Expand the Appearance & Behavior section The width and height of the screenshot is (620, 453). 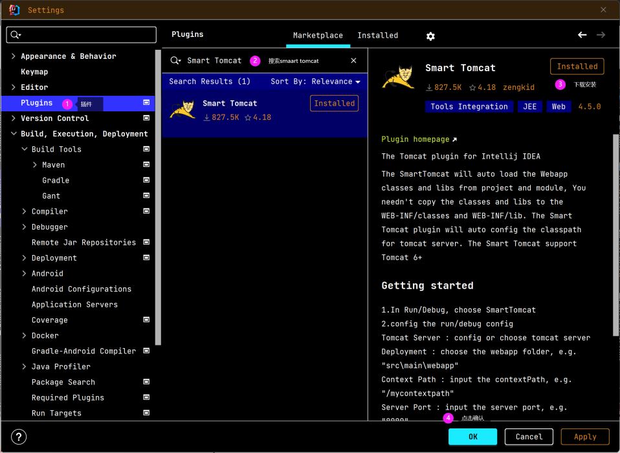click(14, 56)
